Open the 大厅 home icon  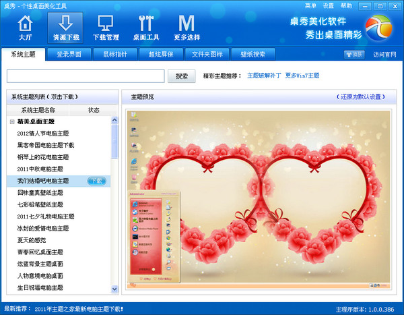coord(25,28)
